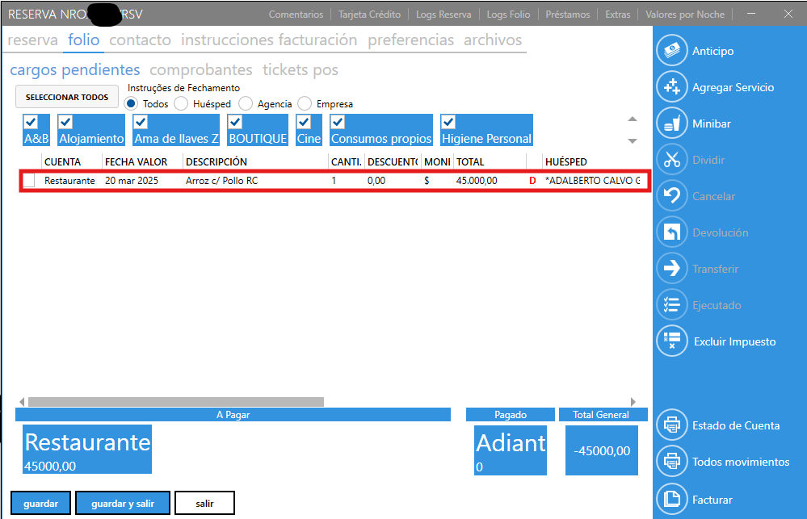Click the Excluir Impuesto icon
The height and width of the screenshot is (519, 807).
click(x=671, y=341)
